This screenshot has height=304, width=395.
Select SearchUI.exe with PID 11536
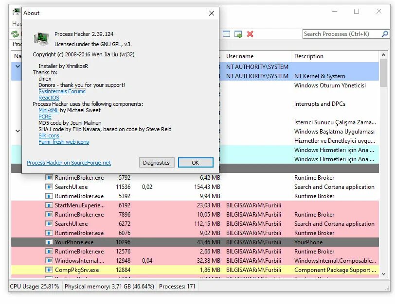point(72,187)
